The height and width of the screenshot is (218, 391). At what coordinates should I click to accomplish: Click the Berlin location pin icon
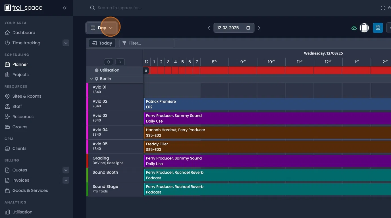point(96,79)
